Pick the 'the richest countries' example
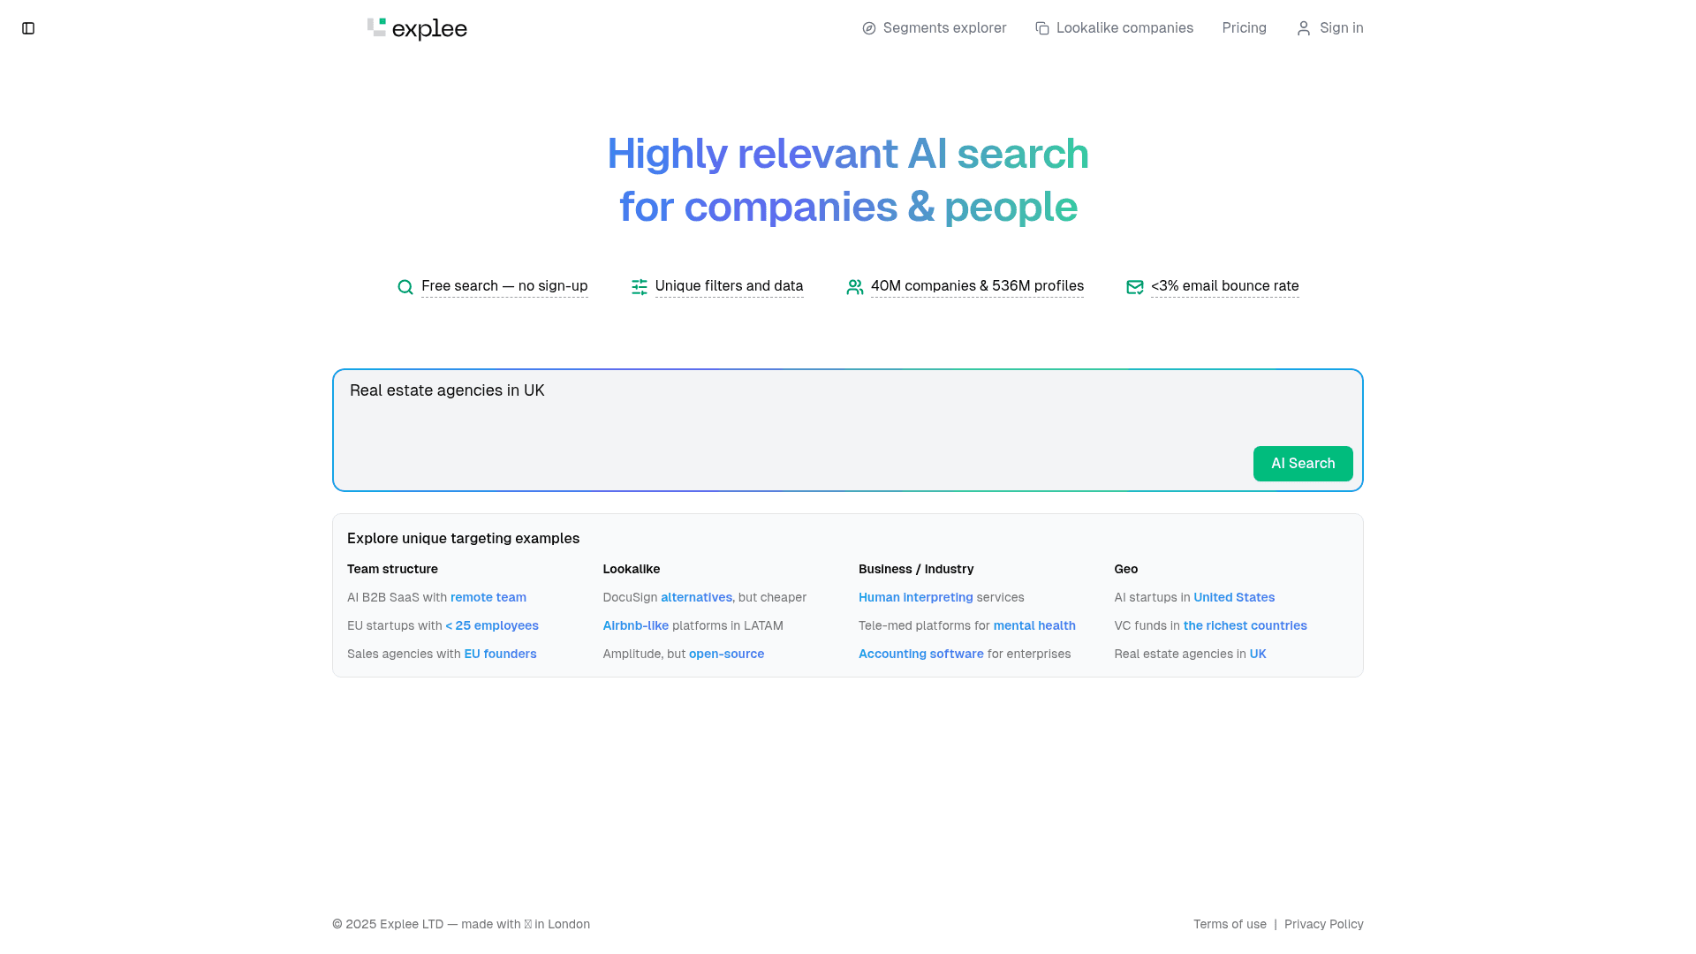This screenshot has width=1696, height=954. [1245, 625]
